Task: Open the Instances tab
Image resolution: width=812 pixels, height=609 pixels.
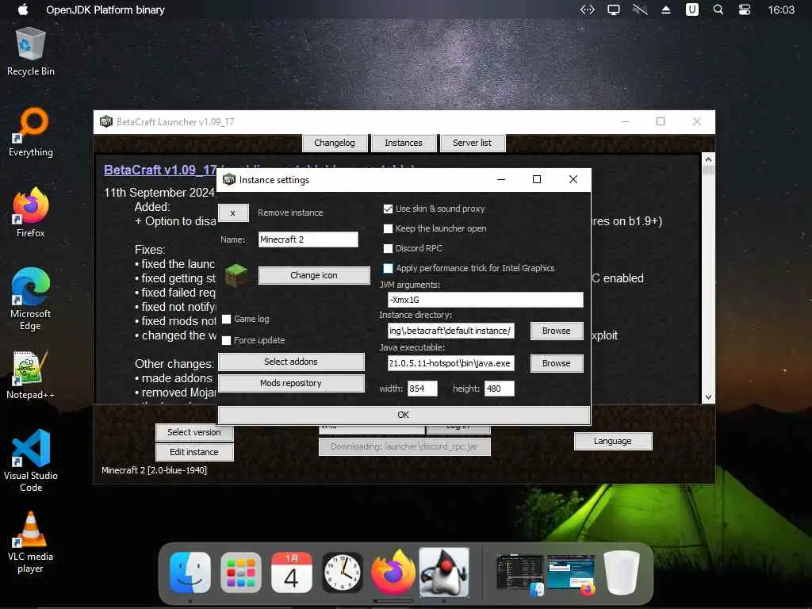Action: pyautogui.click(x=404, y=143)
